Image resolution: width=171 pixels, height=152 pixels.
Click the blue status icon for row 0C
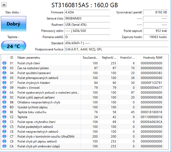pos(4,97)
